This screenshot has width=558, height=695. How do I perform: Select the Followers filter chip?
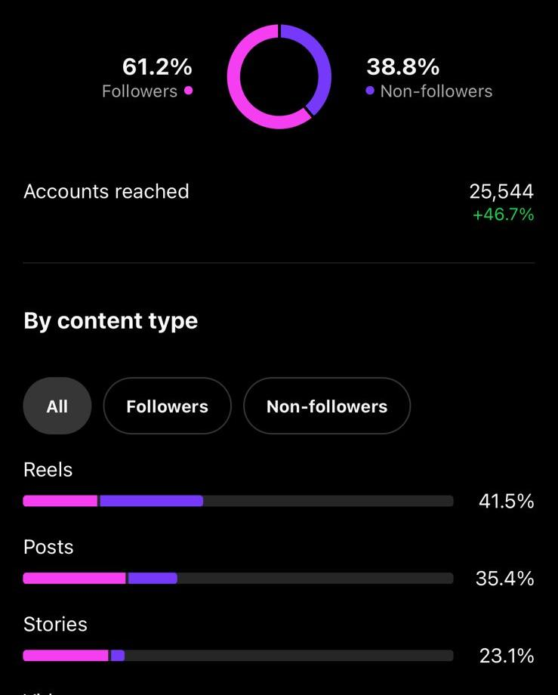[168, 406]
